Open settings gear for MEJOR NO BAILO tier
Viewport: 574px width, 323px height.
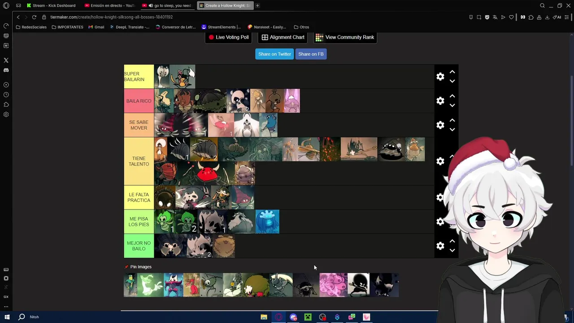pyautogui.click(x=440, y=246)
